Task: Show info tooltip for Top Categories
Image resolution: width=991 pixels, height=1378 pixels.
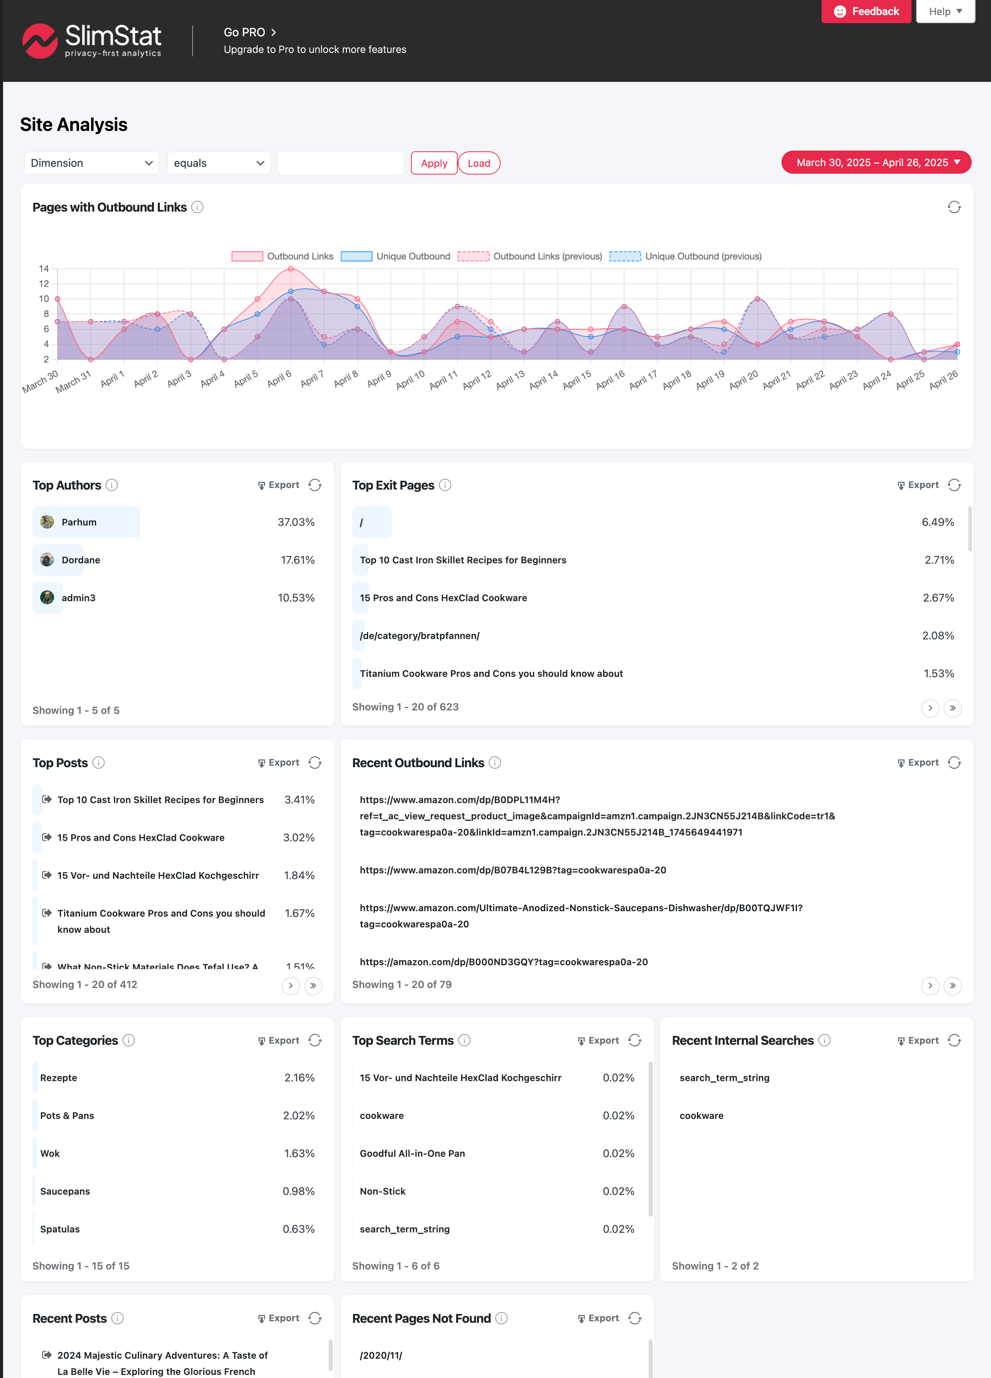Action: 129,1040
